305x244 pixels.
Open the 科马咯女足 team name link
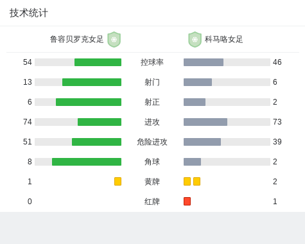click(223, 39)
